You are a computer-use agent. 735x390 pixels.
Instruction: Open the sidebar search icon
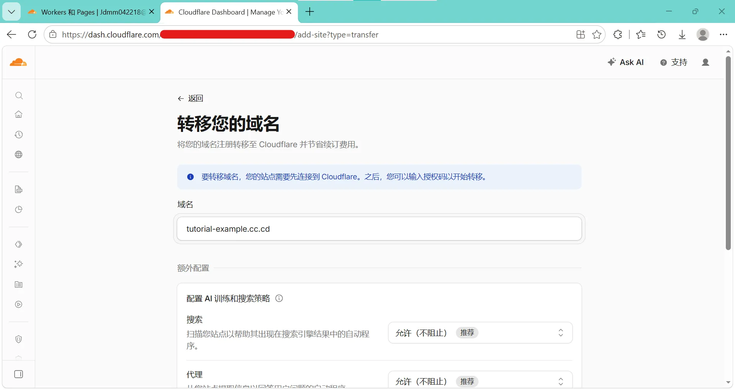point(19,96)
